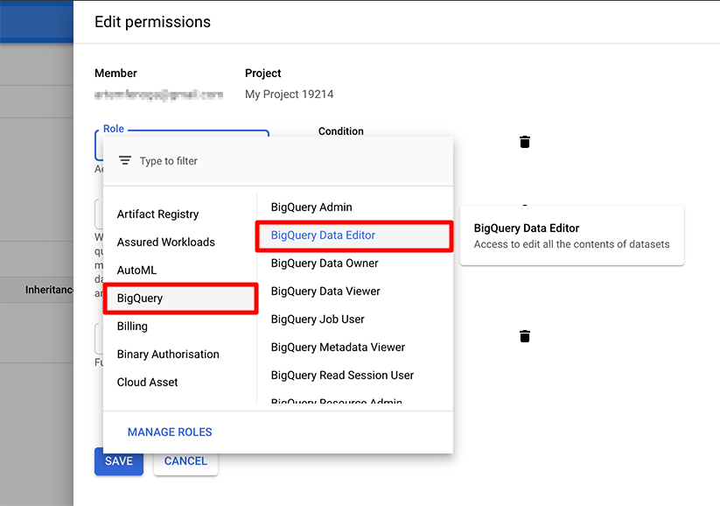The image size is (720, 506).
Task: Delete the first role with the upper trash icon
Action: [525, 142]
